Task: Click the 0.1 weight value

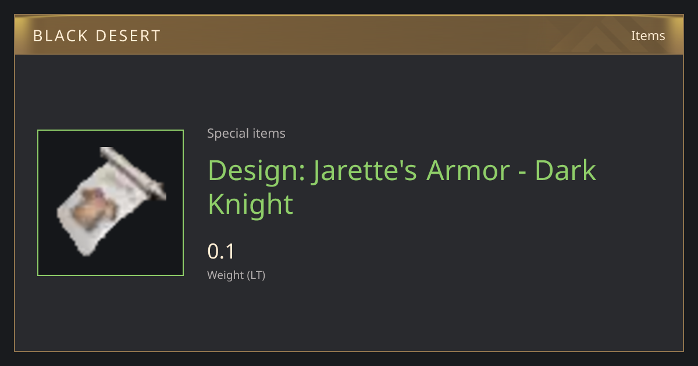Action: [x=221, y=252]
